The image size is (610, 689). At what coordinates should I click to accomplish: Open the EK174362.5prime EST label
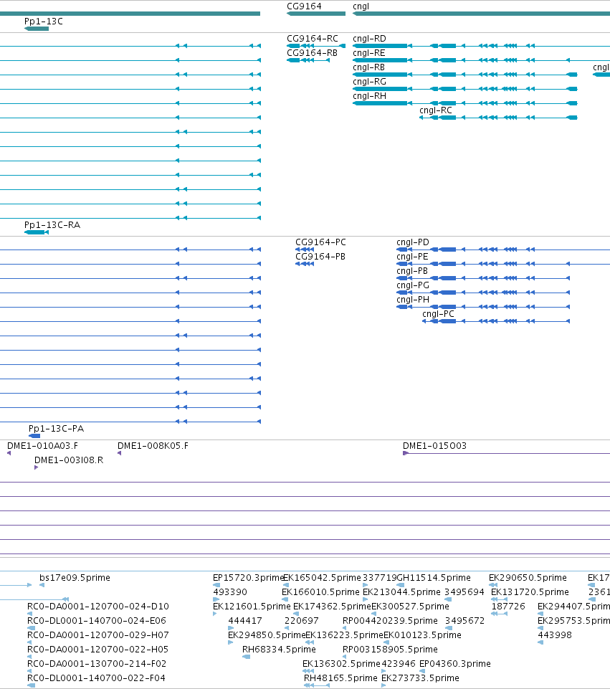tap(332, 607)
